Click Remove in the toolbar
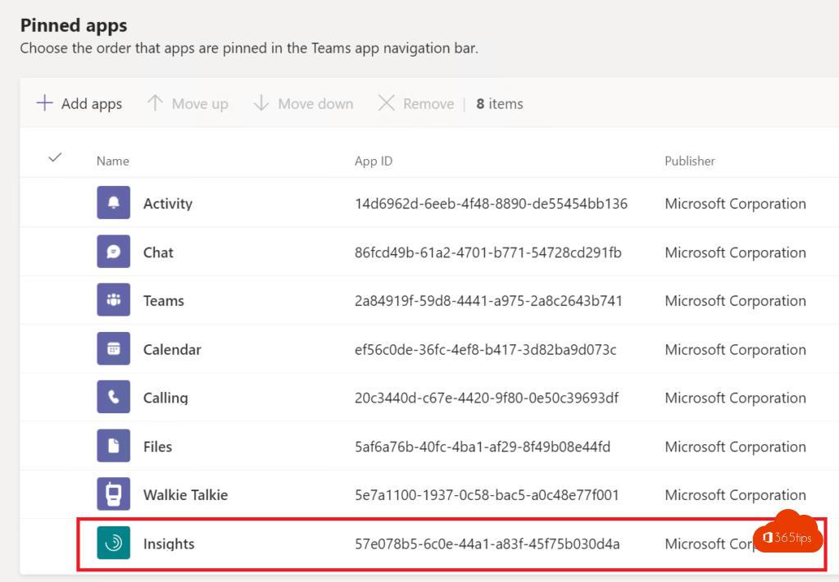Image resolution: width=839 pixels, height=582 pixels. tap(415, 103)
